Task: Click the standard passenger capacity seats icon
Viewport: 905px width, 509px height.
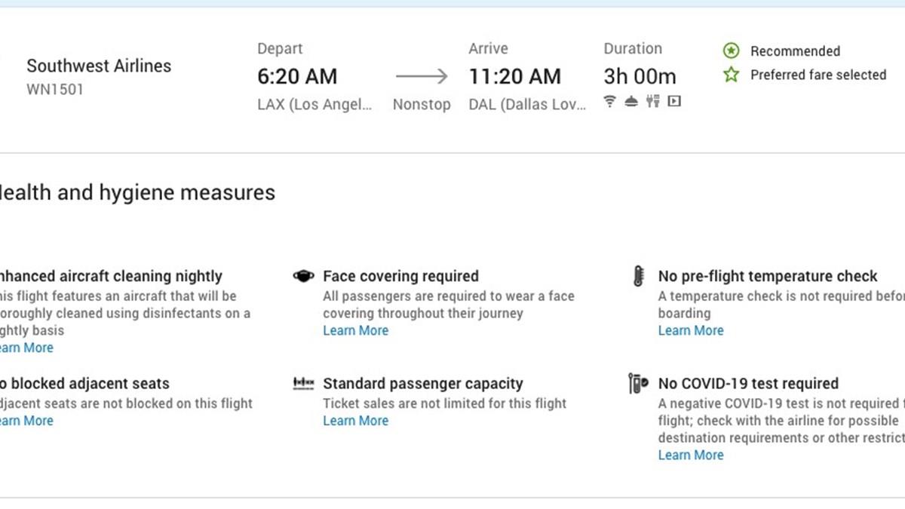Action: pyautogui.click(x=303, y=384)
